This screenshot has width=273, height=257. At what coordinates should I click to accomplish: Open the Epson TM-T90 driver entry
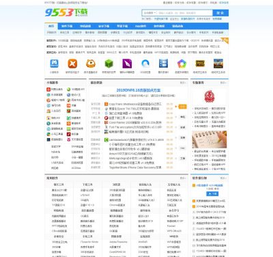[134, 109]
